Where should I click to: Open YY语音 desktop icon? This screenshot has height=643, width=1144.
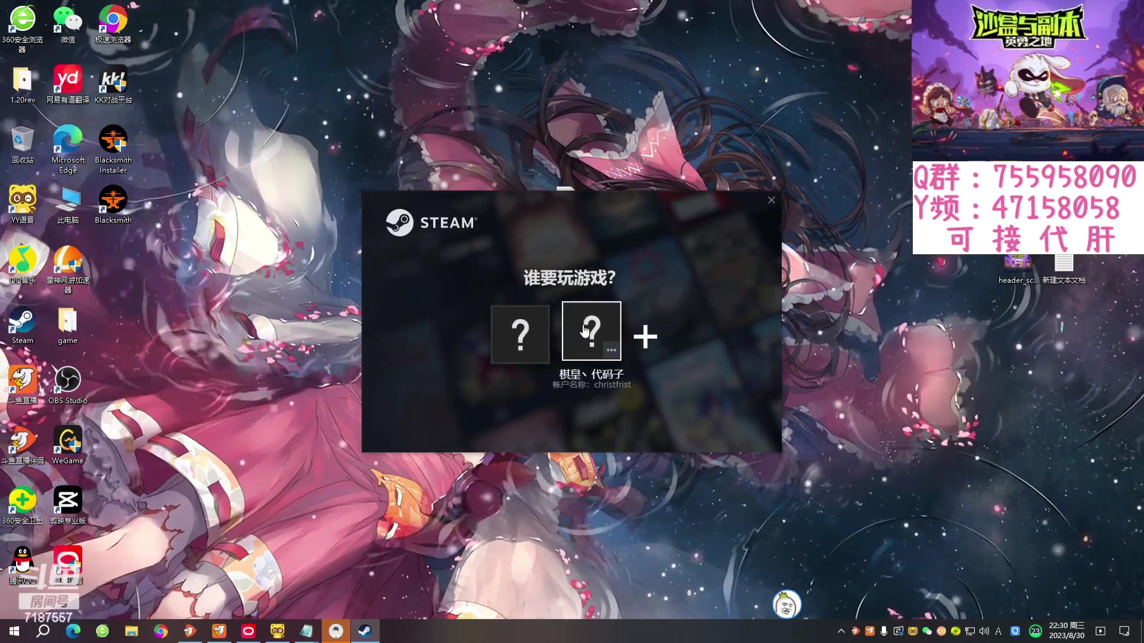tap(23, 205)
